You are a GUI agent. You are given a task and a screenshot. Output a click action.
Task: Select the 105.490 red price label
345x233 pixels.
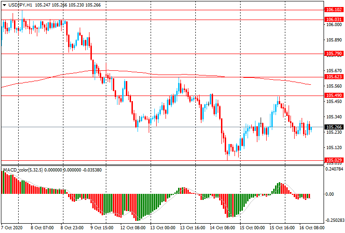(x=334, y=96)
